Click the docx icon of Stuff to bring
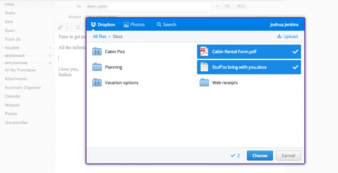The width and height of the screenshot is (338, 173). (204, 67)
